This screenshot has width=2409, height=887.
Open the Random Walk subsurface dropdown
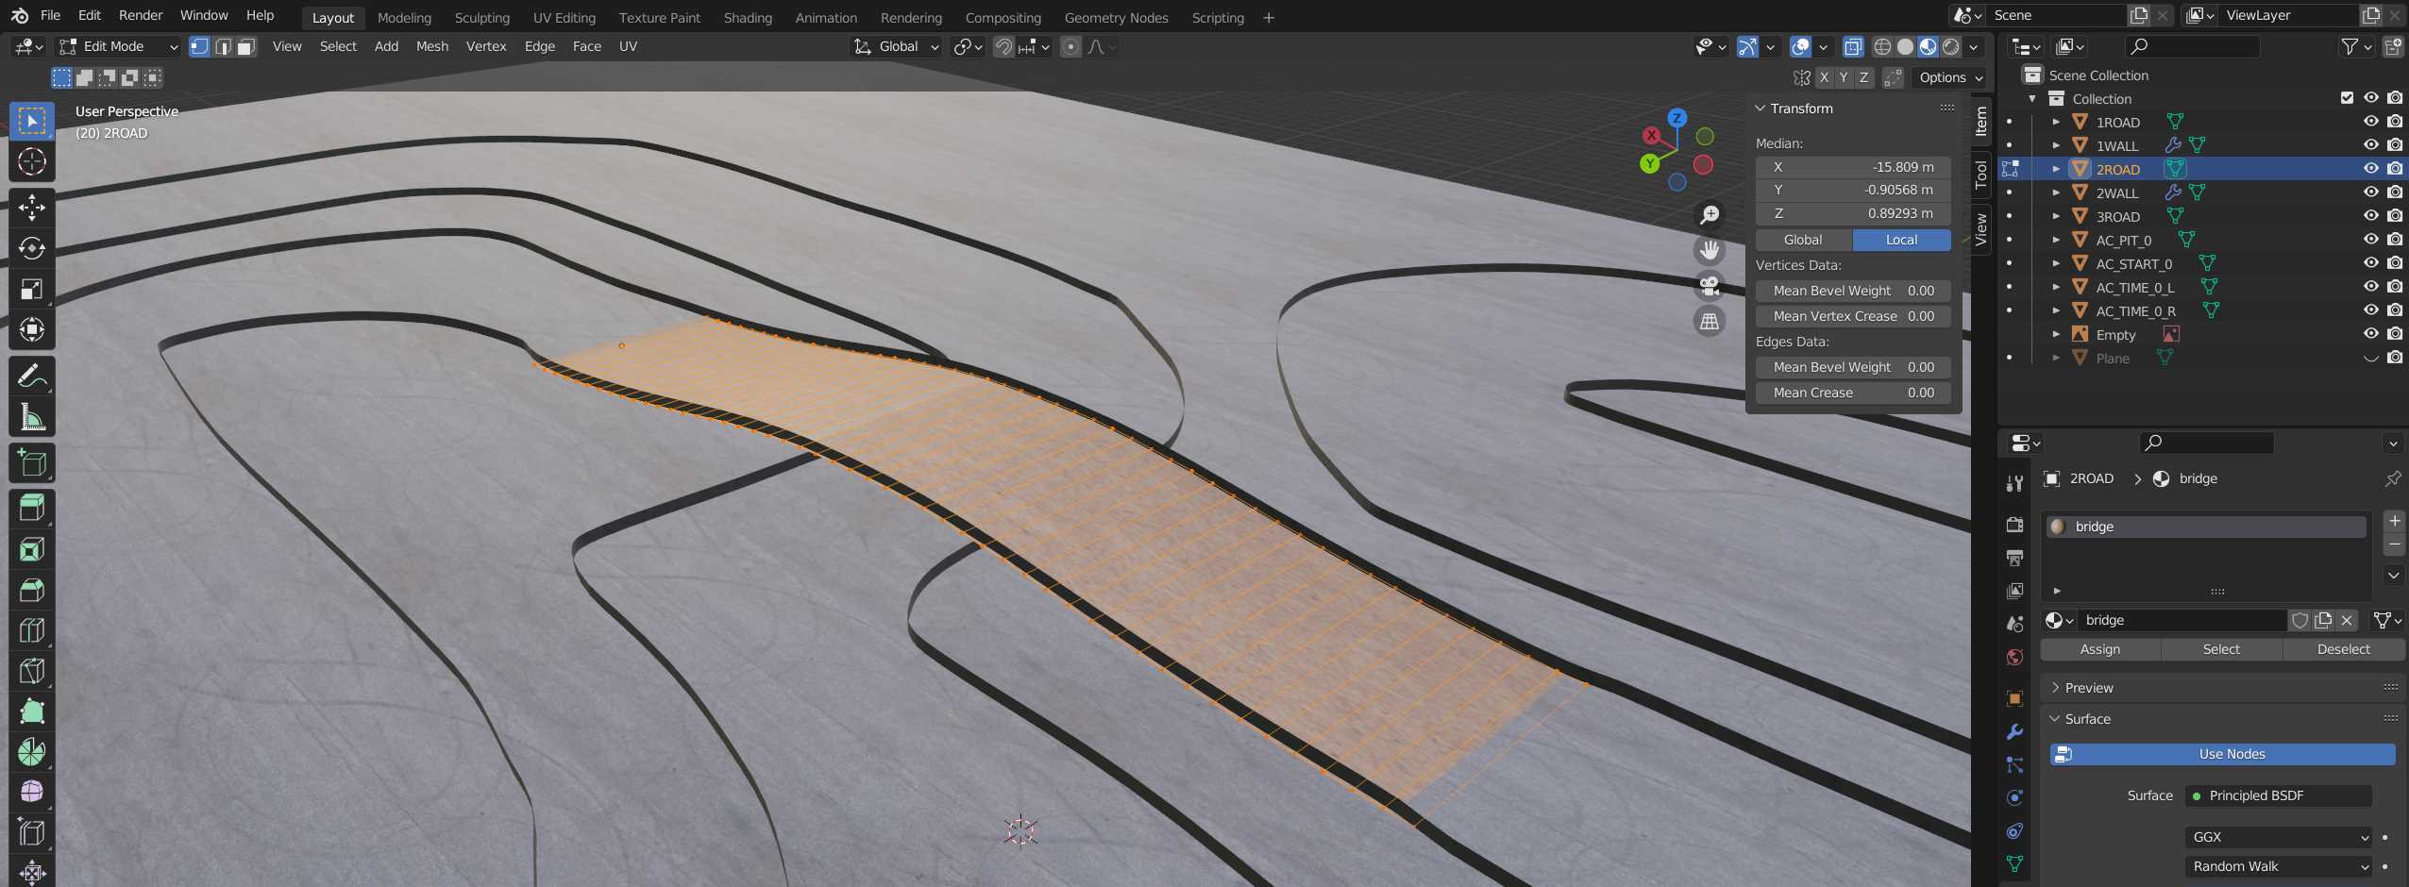tap(2279, 866)
